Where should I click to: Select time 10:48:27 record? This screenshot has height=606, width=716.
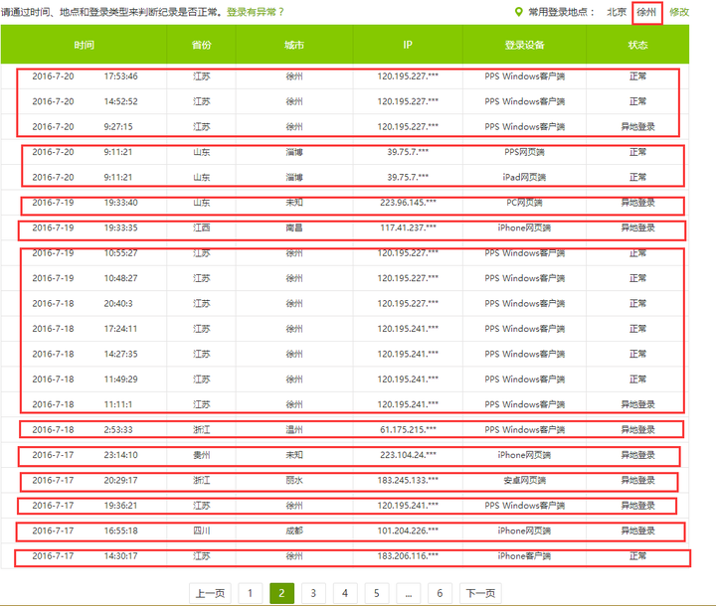pyautogui.click(x=120, y=278)
